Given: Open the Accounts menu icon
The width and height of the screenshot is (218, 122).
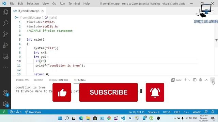Looking at the screenshot, I should pyautogui.click(x=6, y=93).
